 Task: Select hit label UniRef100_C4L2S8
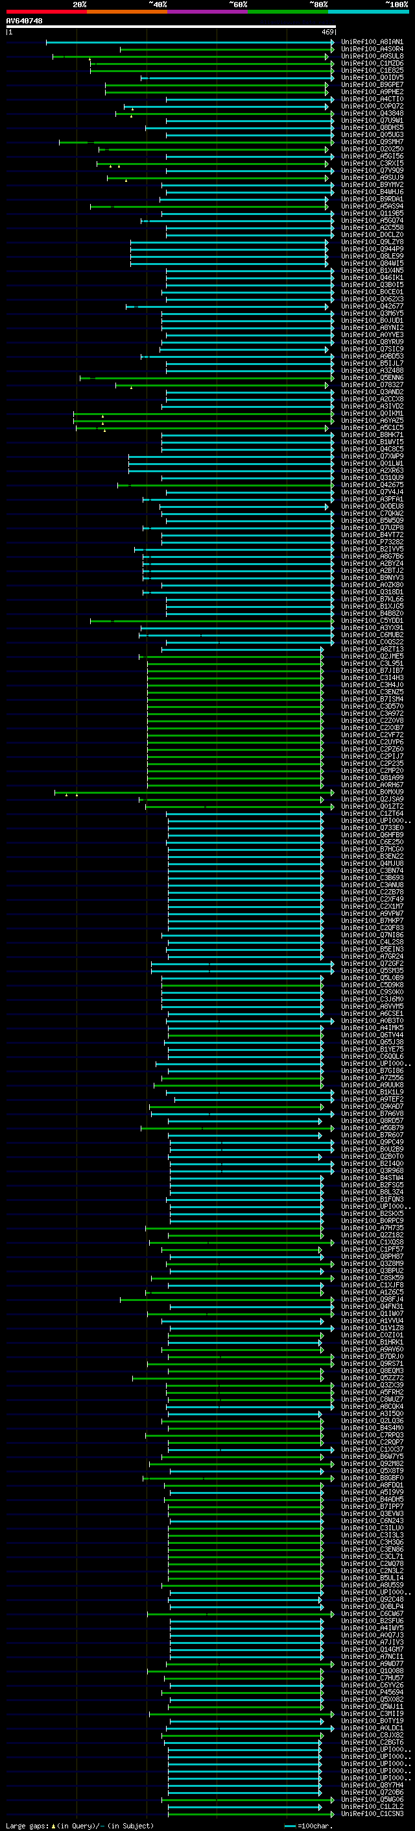pos(372,942)
